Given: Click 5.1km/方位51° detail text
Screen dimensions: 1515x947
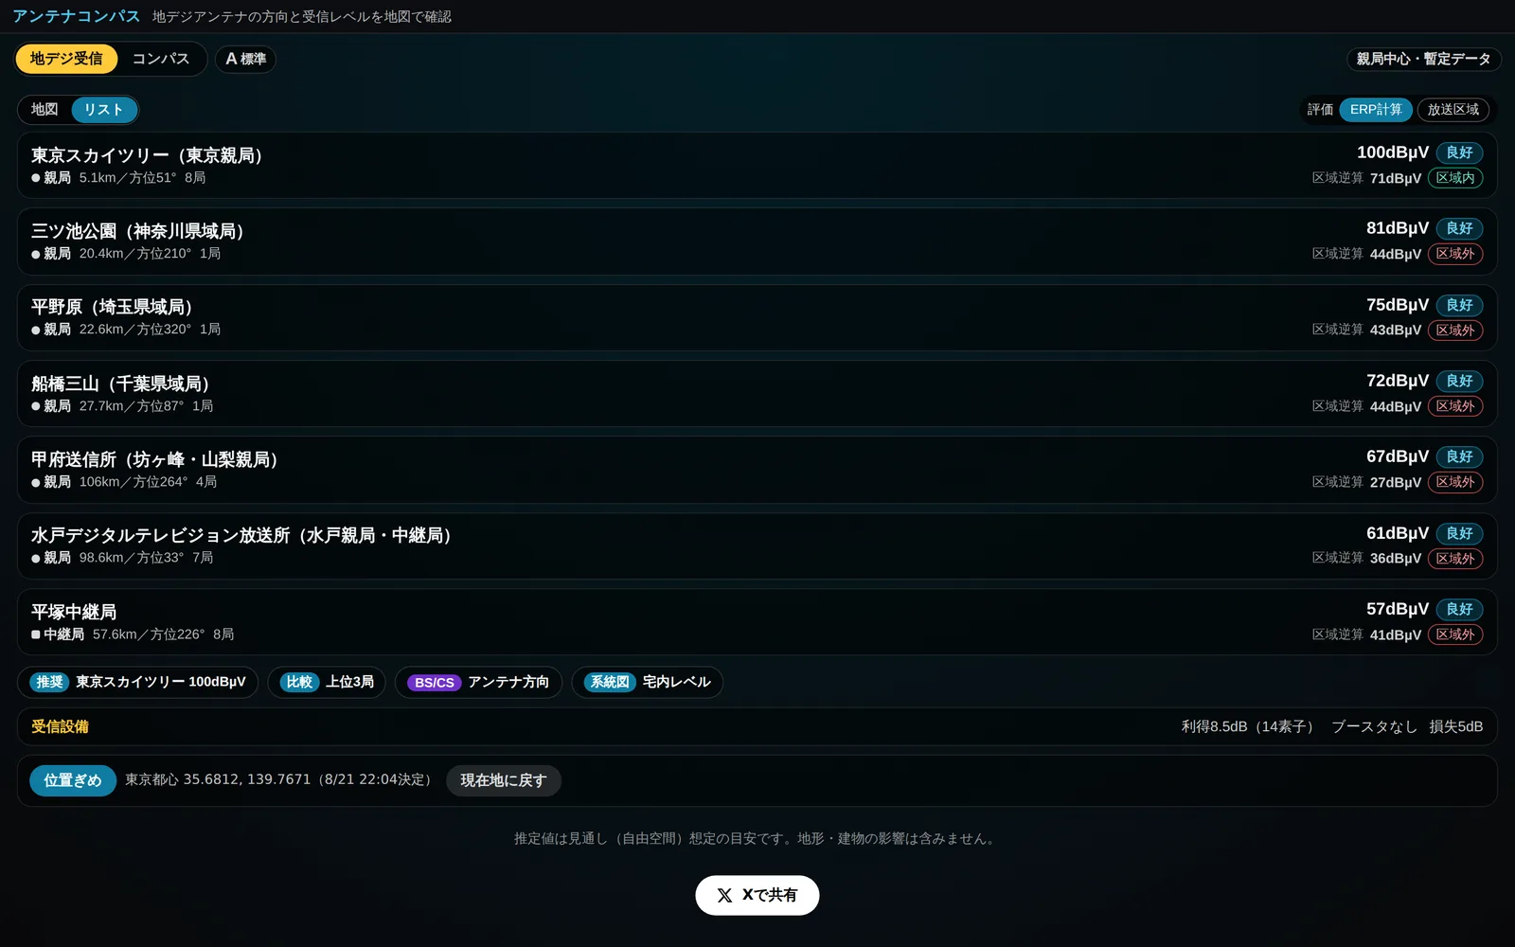Looking at the screenshot, I should (128, 178).
